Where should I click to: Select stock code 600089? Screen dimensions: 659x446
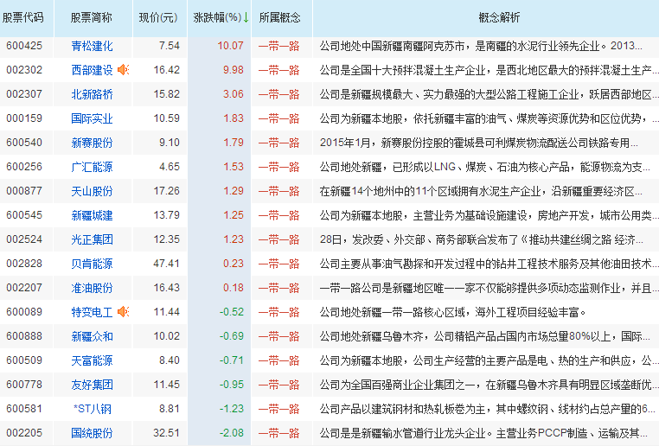pos(24,312)
